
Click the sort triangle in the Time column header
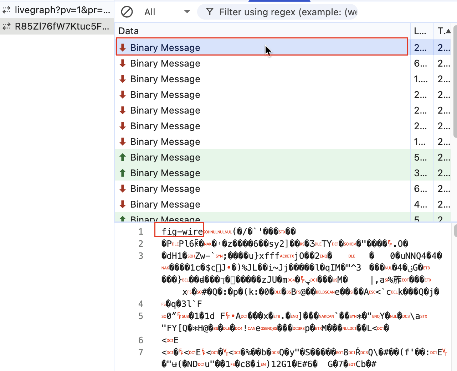click(x=448, y=31)
